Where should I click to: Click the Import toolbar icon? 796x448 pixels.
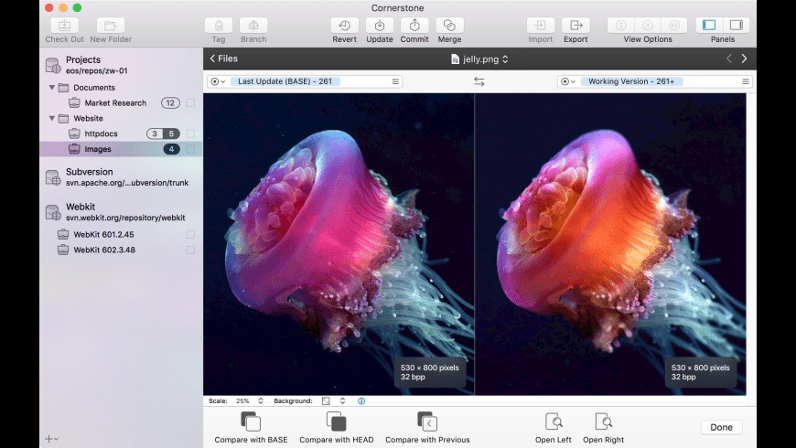(x=540, y=26)
